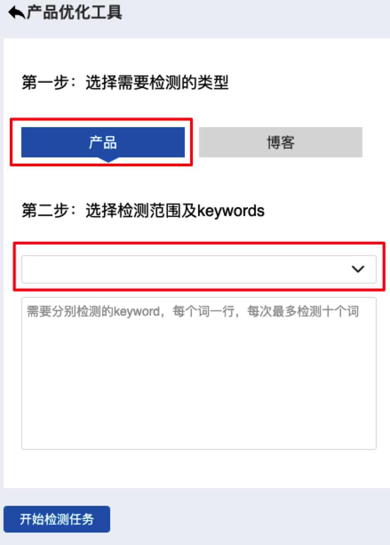Expand the chevron arrow in detection range box
This screenshot has height=545, width=390.
pyautogui.click(x=358, y=269)
